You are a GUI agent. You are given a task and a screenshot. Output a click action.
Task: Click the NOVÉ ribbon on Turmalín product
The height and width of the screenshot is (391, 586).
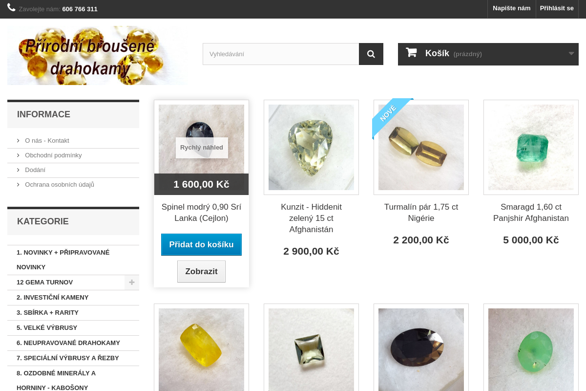point(390,115)
